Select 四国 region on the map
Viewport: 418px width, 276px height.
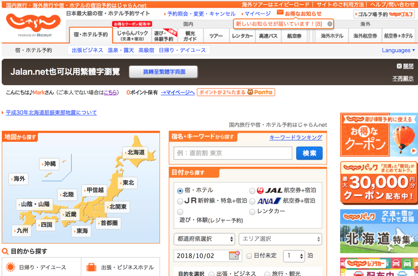point(46,225)
